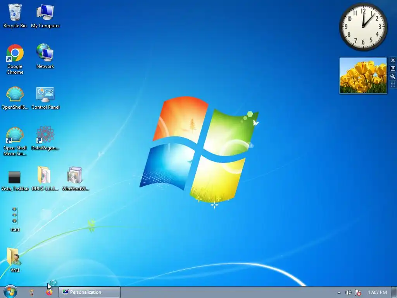397x298 pixels.
Task: Click the Show Desktop button
Action: [394, 293]
